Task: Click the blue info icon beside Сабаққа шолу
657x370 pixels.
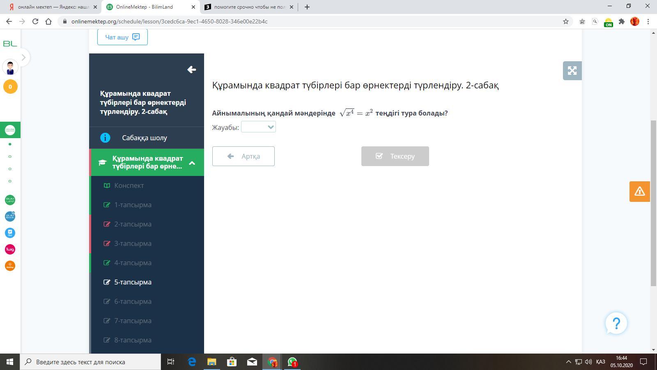Action: click(105, 138)
